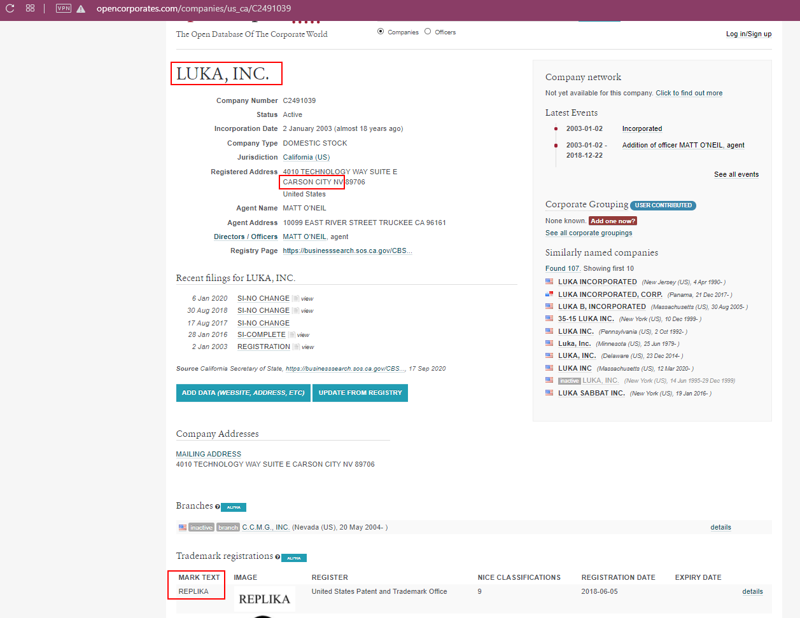Open the California (US) jurisdiction link
The width and height of the screenshot is (800, 618).
306,158
